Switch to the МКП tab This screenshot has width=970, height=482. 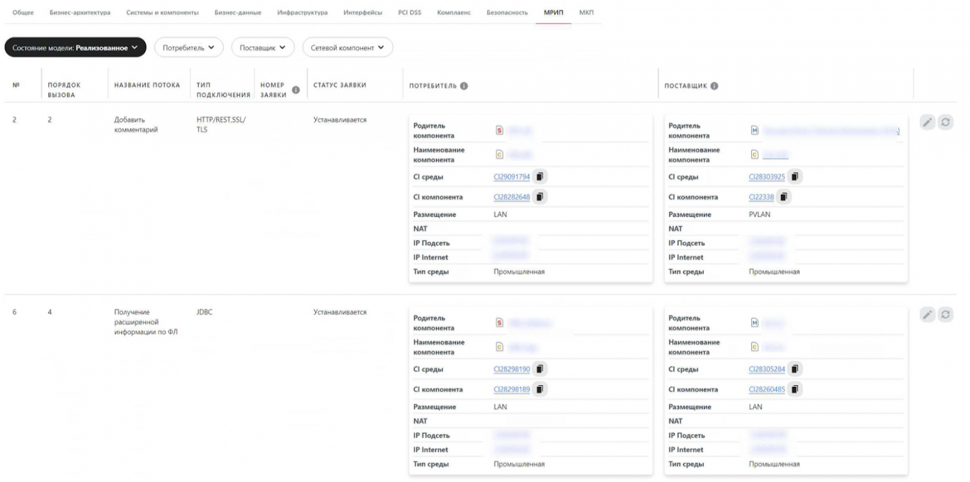coord(586,12)
